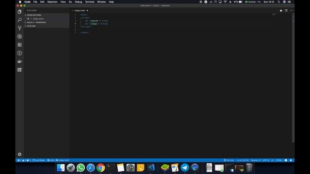Open the Source Control view

coord(19,28)
